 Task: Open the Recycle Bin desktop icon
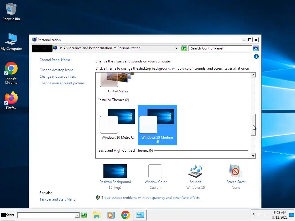11,12
